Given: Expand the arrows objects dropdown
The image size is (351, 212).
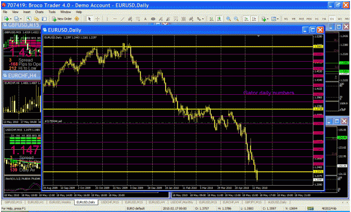Looking at the screenshot, I should tap(203, 19).
